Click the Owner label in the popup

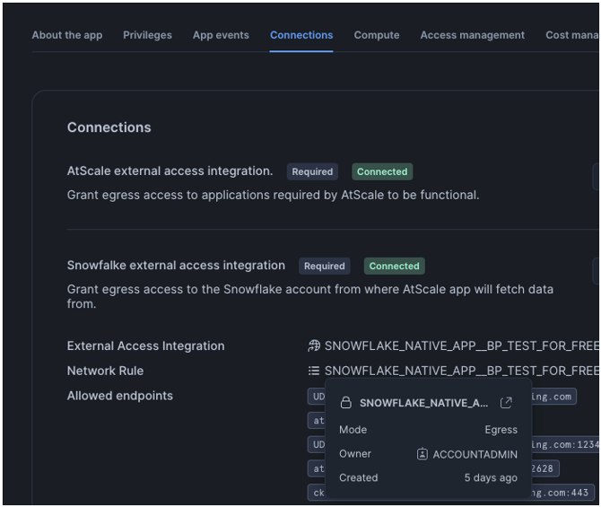click(x=355, y=454)
